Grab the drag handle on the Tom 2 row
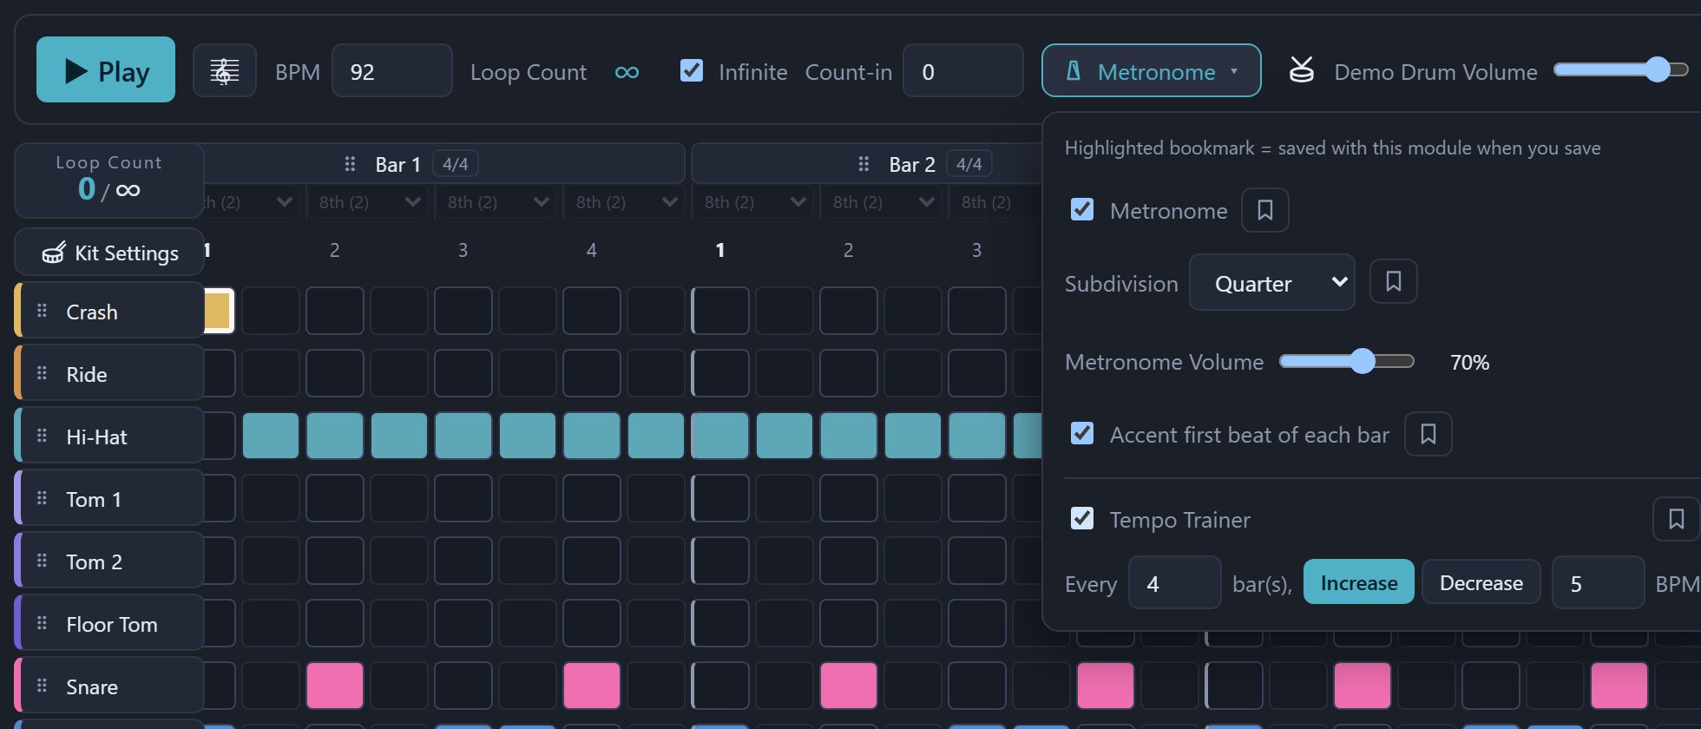The height and width of the screenshot is (729, 1701). point(42,560)
